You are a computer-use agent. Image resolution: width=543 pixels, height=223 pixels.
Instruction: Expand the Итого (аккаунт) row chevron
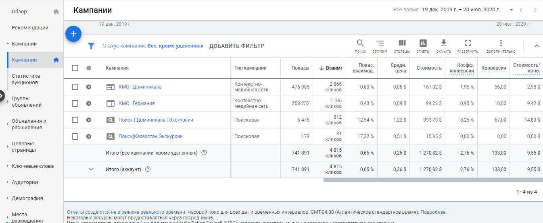click(x=91, y=169)
